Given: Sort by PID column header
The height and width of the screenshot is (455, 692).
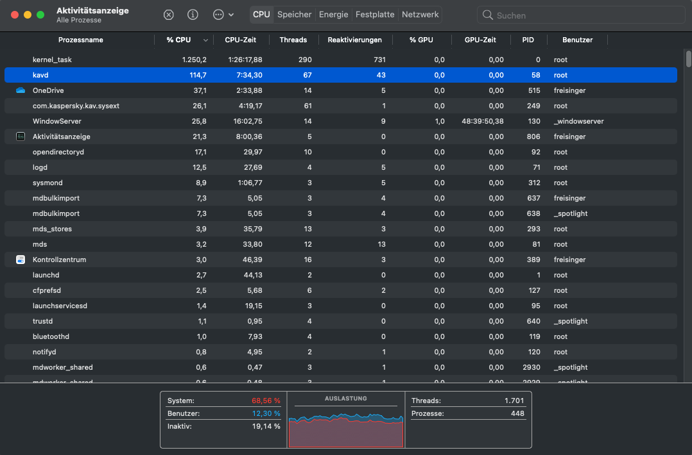Looking at the screenshot, I should point(528,40).
